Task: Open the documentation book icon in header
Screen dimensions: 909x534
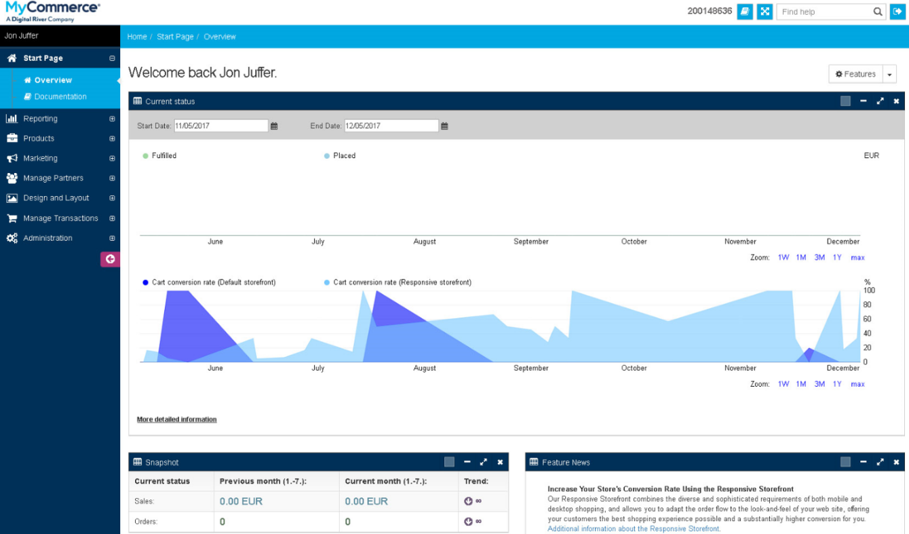Action: pyautogui.click(x=745, y=12)
